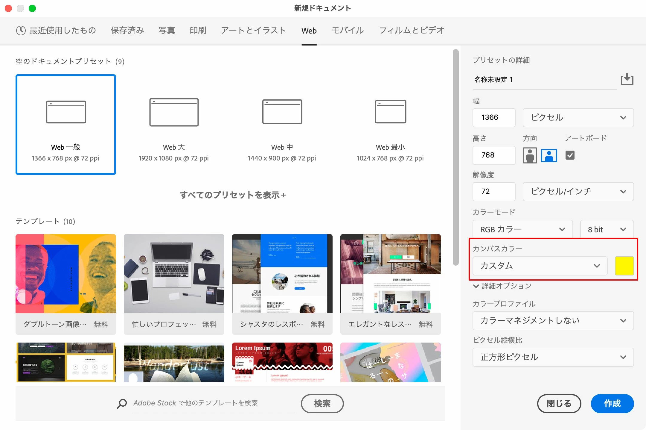Screen dimensions: 646x430
Task: Click the yellow canvas color swatch
Action: (x=624, y=266)
